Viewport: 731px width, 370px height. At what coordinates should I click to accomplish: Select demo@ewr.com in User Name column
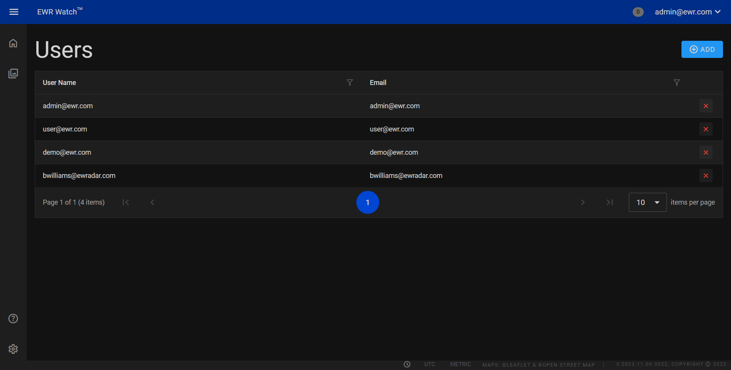(67, 152)
